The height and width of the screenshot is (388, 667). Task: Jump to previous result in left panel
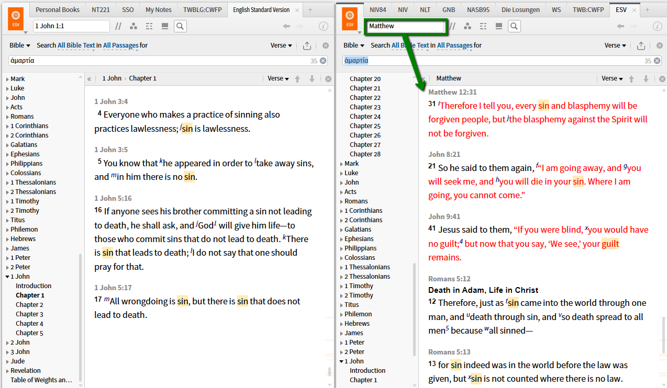297,78
